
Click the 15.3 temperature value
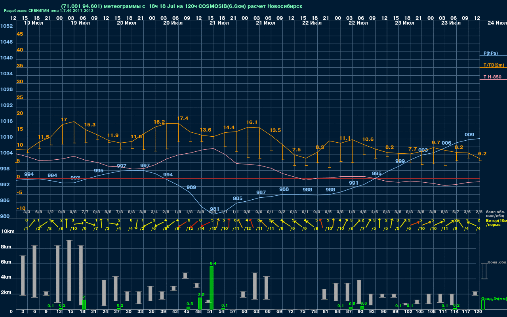90,125
